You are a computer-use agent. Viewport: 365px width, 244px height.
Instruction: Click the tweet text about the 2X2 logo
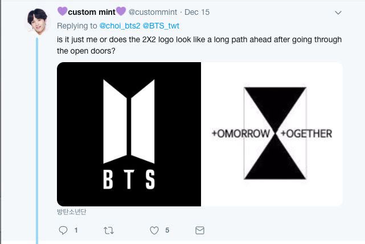199,45
